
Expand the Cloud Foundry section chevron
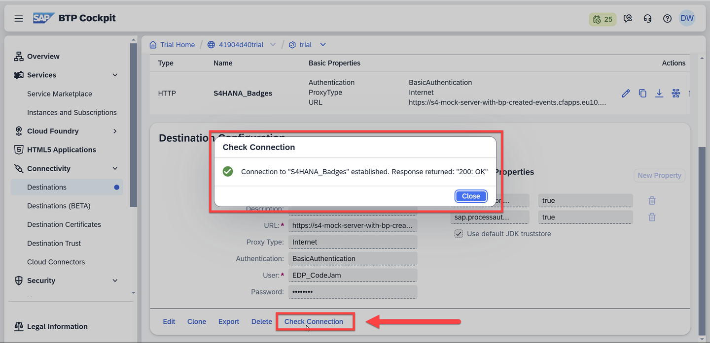115,131
